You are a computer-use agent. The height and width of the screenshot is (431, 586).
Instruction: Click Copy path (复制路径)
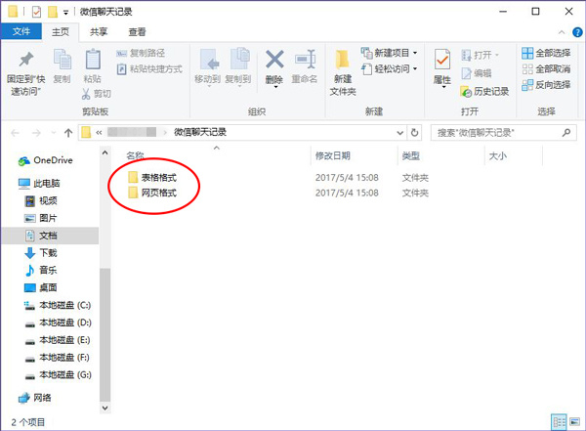coord(141,53)
